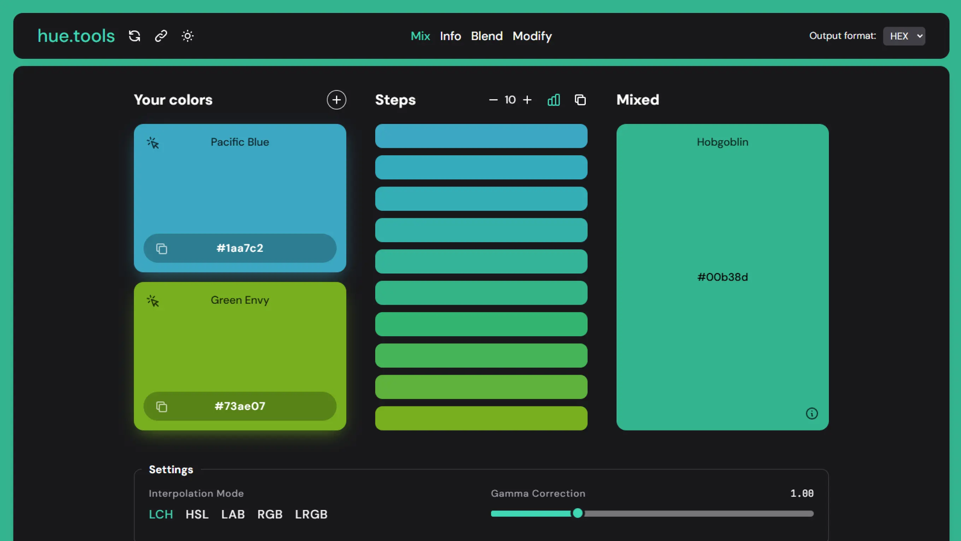Open the Output format HEX dropdown
The width and height of the screenshot is (961, 541).
(904, 36)
